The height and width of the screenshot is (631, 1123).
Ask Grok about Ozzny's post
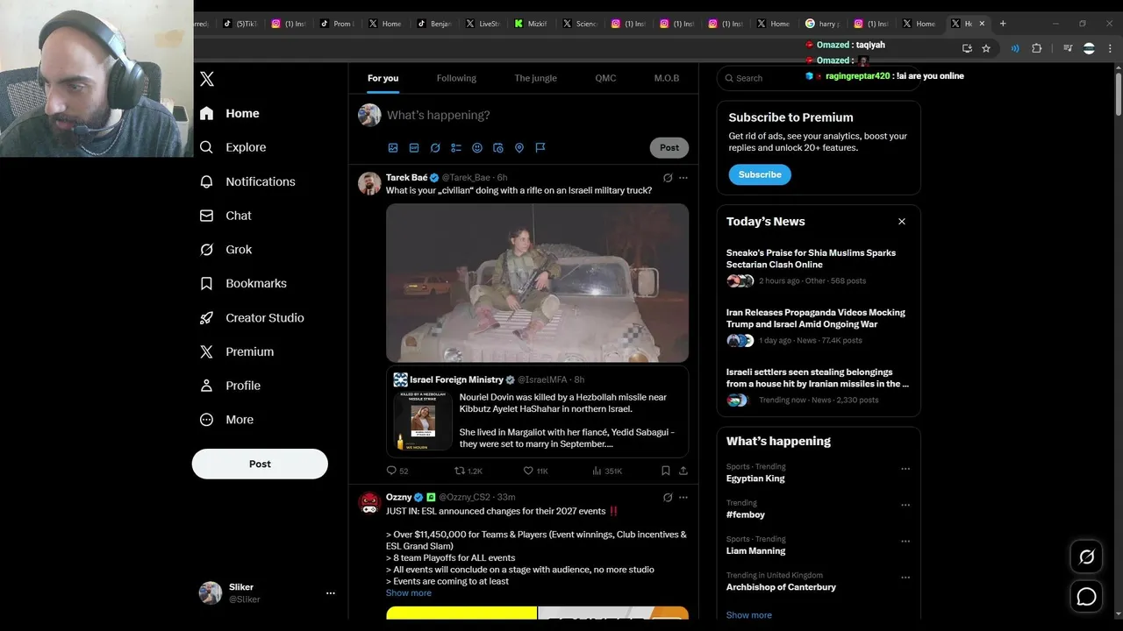coord(668,498)
